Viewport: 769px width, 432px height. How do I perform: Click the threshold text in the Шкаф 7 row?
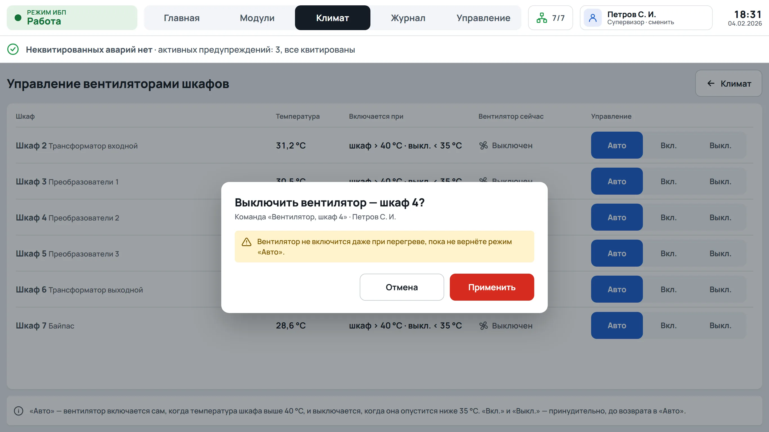point(405,325)
